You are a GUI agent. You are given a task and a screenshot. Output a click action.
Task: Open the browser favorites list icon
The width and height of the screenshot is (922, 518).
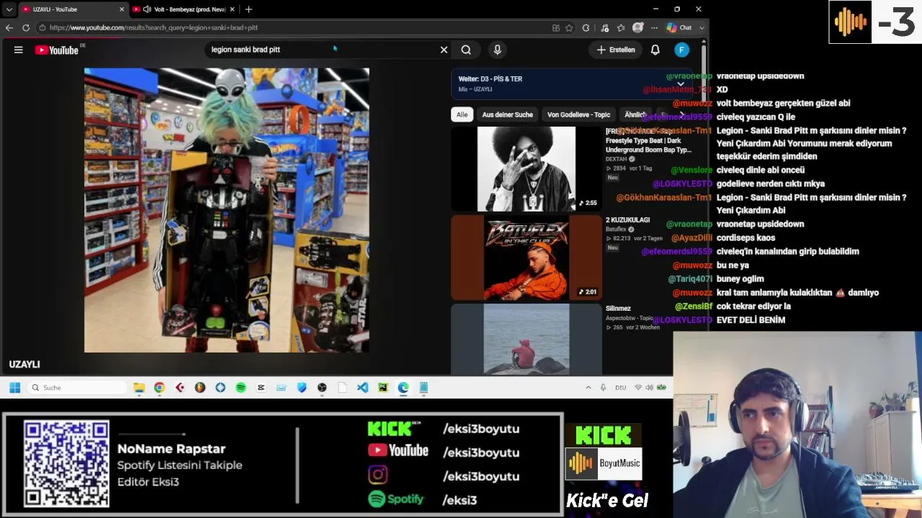(x=620, y=27)
